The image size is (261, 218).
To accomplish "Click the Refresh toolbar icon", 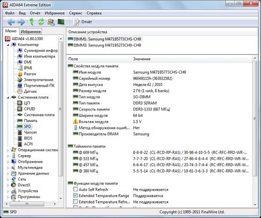I will [x=41, y=22].
